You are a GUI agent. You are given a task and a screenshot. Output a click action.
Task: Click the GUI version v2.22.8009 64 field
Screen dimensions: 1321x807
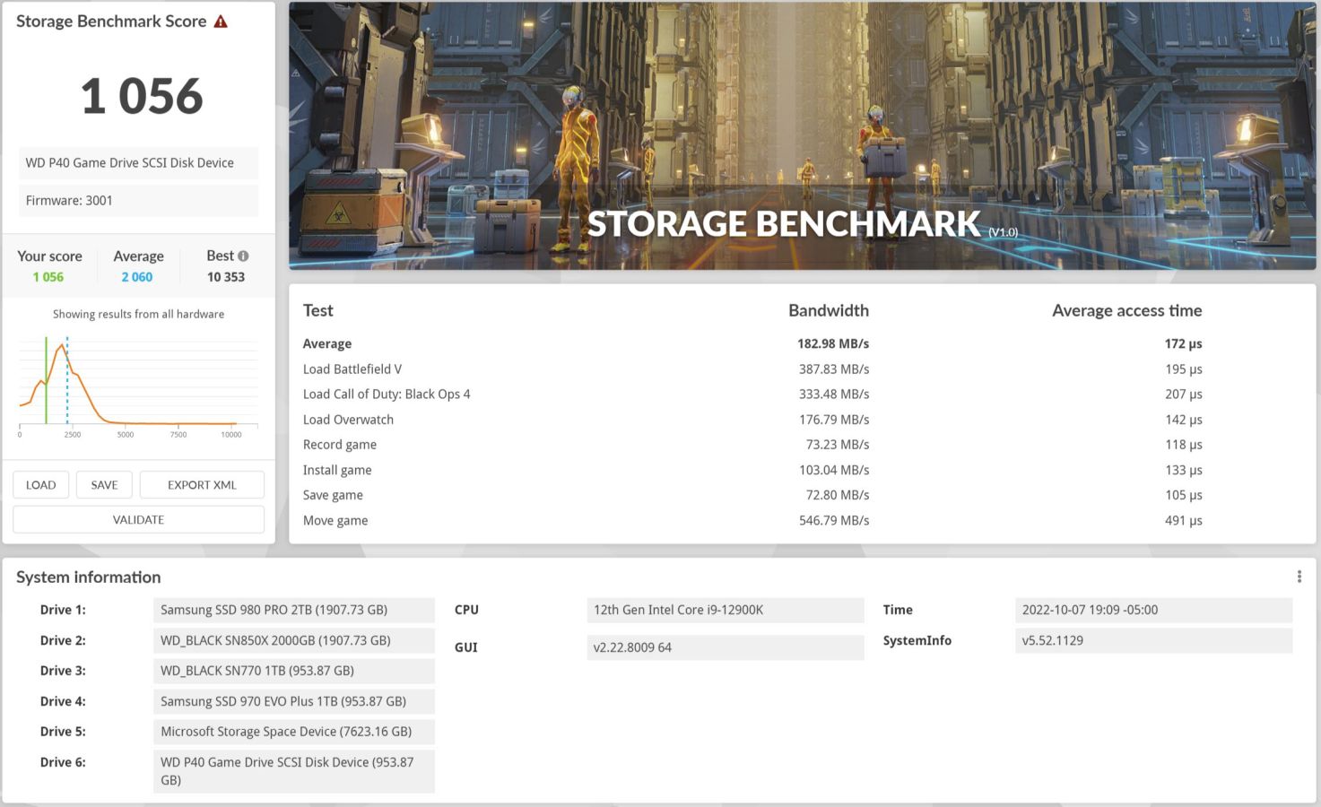[x=726, y=647]
